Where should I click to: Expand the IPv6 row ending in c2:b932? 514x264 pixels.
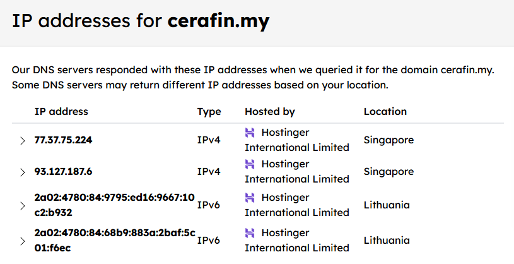pyautogui.click(x=23, y=205)
